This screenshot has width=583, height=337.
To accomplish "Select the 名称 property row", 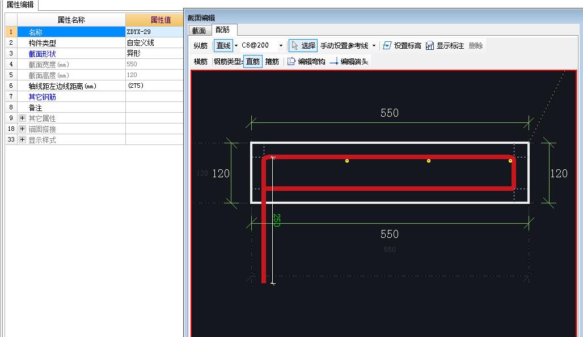I will 71,32.
